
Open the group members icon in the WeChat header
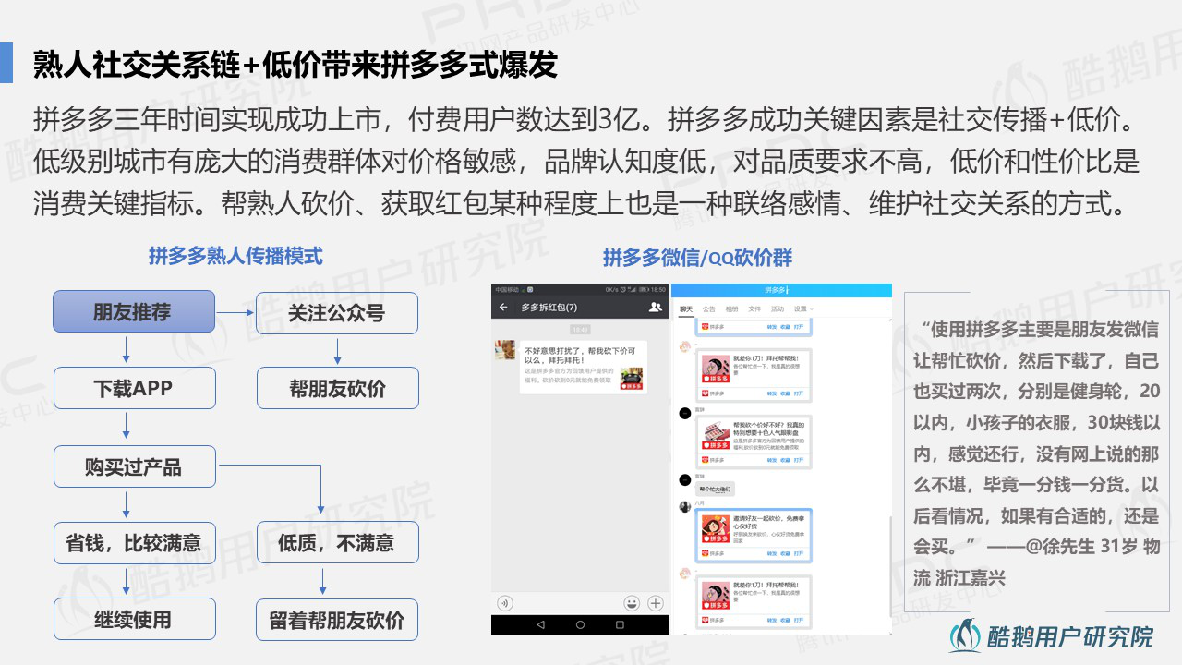(x=656, y=307)
